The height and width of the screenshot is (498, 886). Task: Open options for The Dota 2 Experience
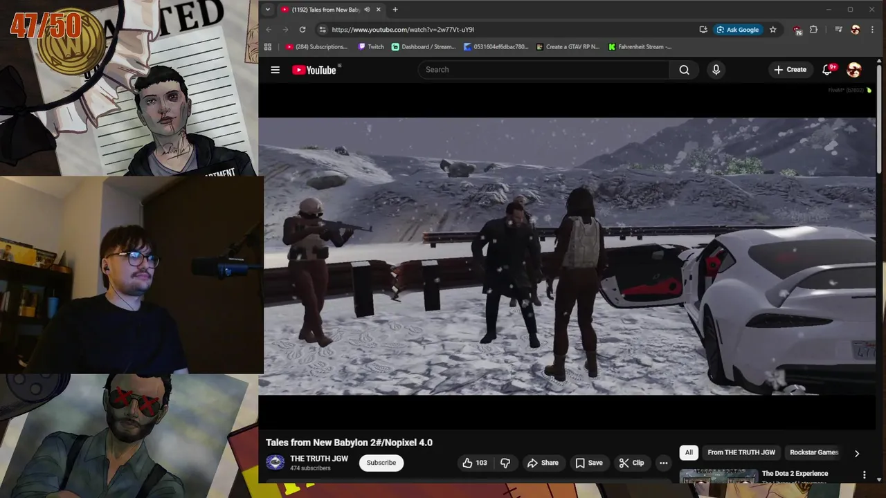864,474
